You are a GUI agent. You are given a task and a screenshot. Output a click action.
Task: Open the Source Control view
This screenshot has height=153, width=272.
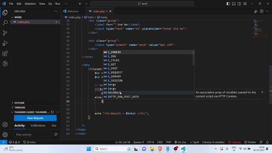point(5,33)
